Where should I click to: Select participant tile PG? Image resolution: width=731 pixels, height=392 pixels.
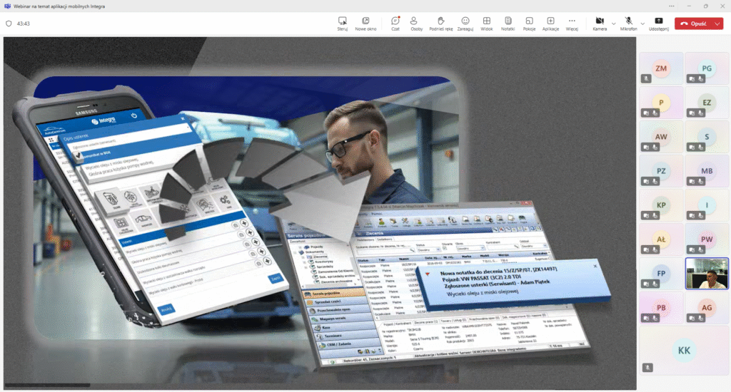707,68
